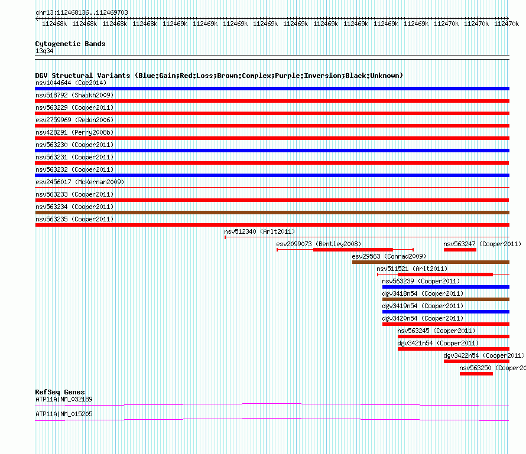Click the blue gain bar of nsv1044644
This screenshot has height=454, width=526.
pyautogui.click(x=272, y=89)
